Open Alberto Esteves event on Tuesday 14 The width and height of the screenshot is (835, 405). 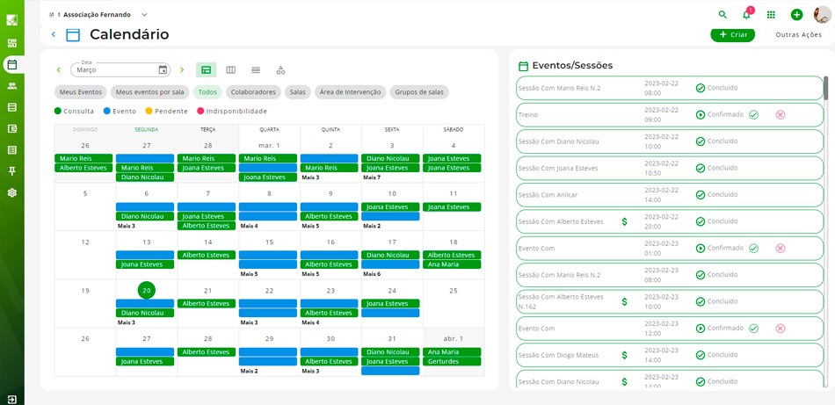pyautogui.click(x=207, y=255)
